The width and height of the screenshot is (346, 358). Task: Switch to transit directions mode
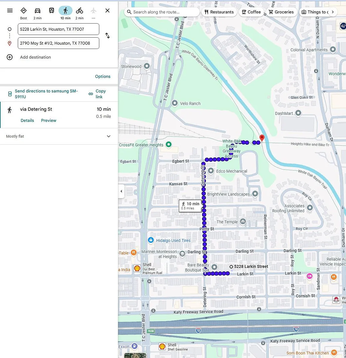pyautogui.click(x=52, y=11)
